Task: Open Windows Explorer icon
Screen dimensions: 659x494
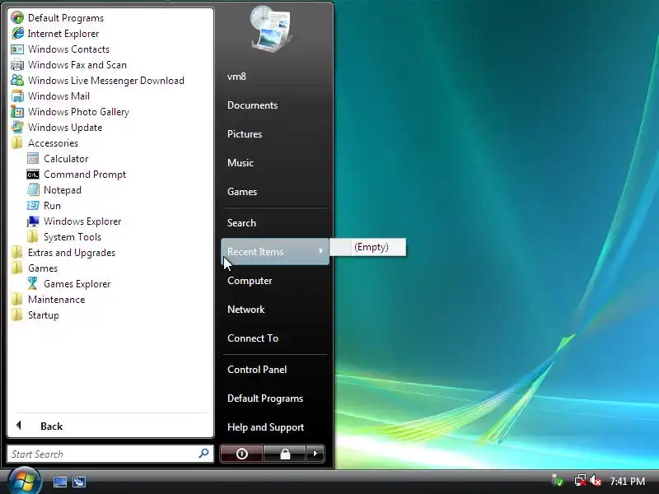Action: (x=33, y=221)
